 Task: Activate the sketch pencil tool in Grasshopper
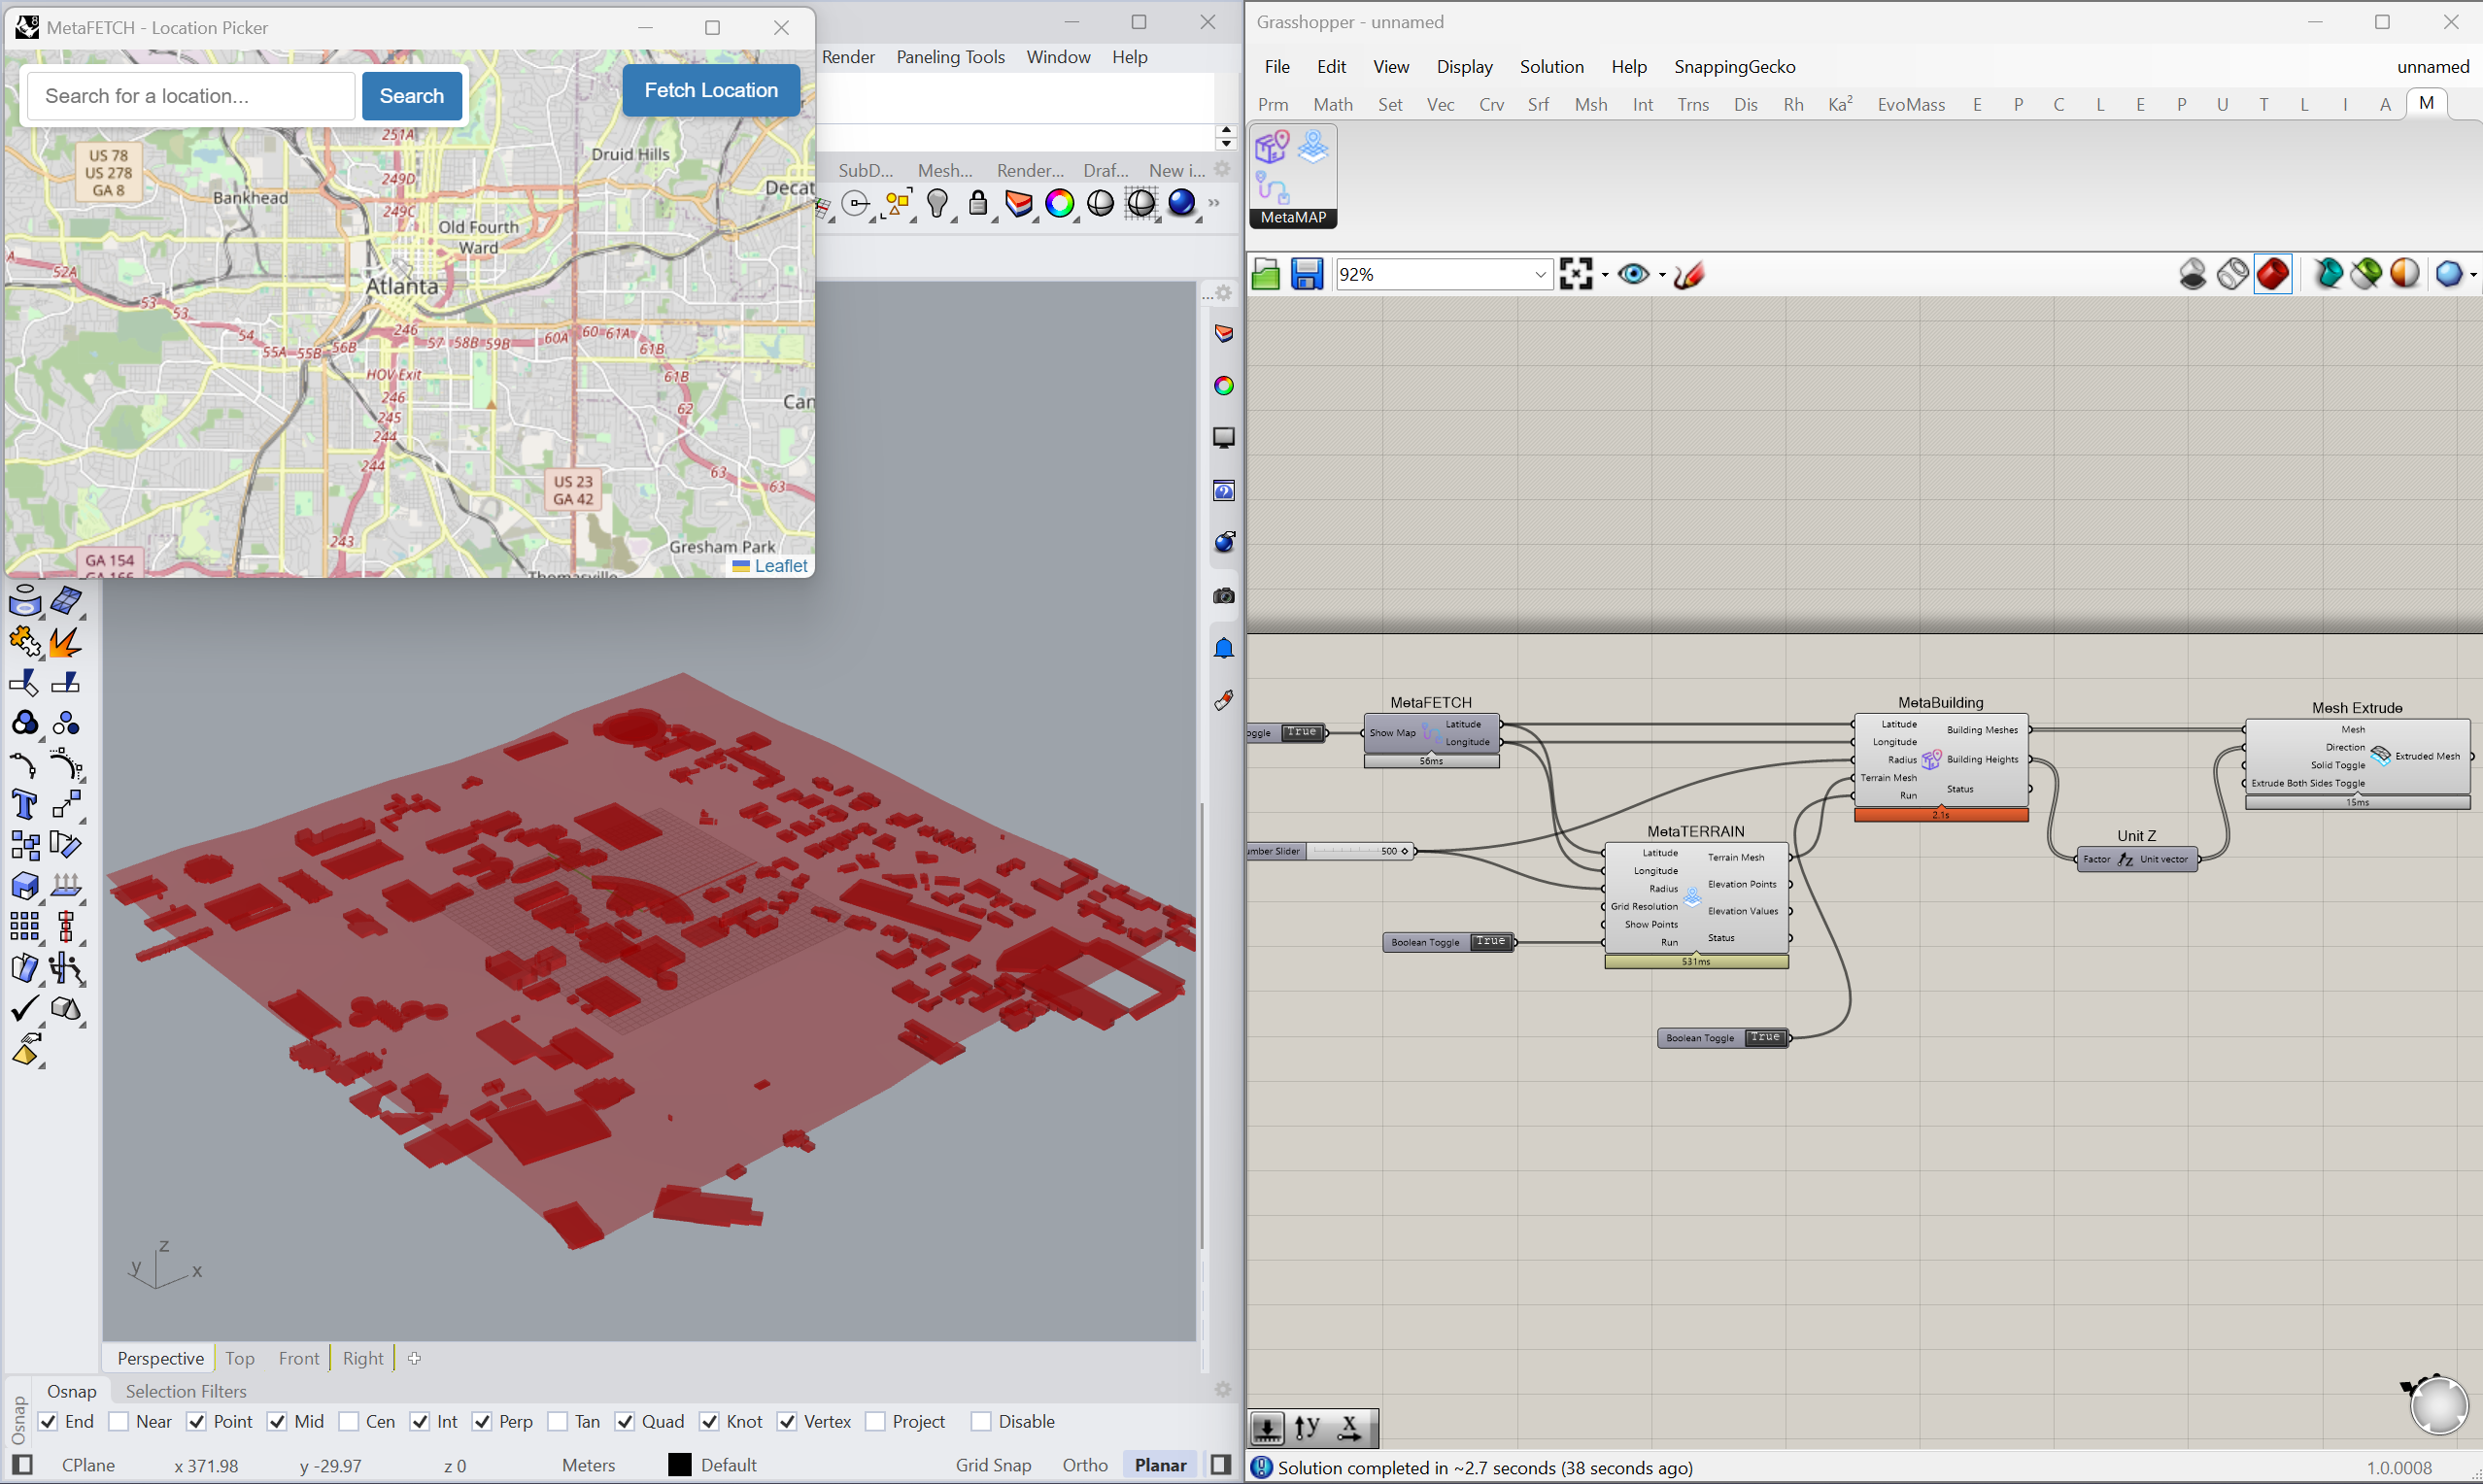pyautogui.click(x=1688, y=276)
